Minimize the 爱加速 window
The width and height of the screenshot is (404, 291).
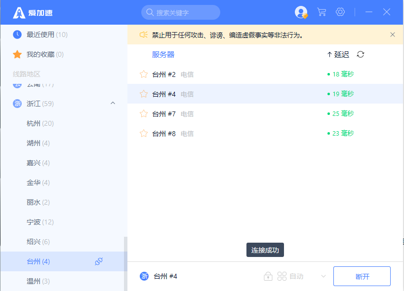click(369, 12)
